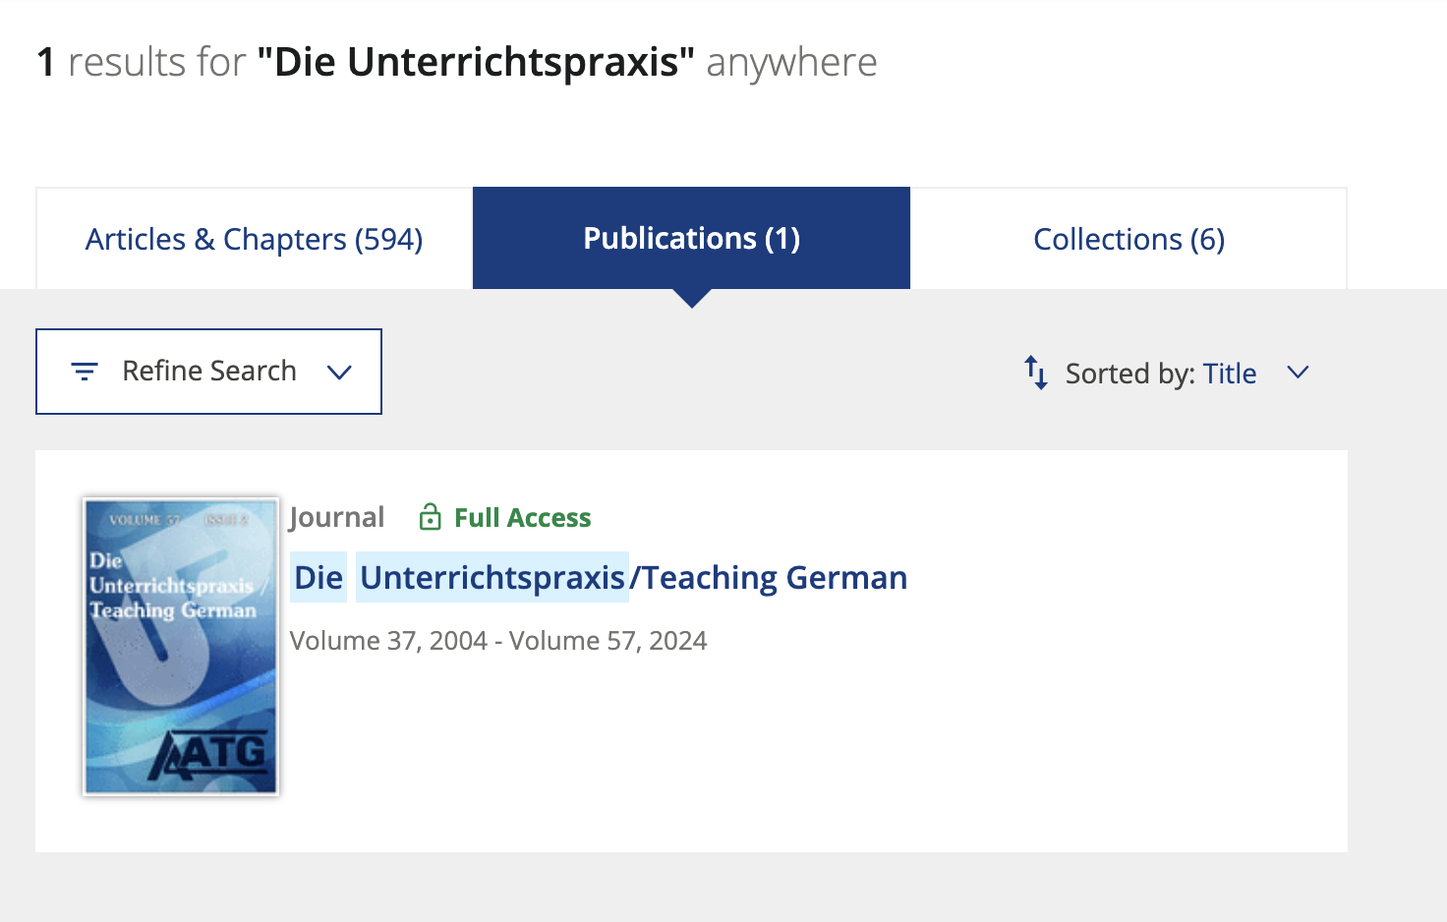This screenshot has height=922, width=1447.
Task: Click the 'Teaching German' part of the title
Action: (775, 577)
